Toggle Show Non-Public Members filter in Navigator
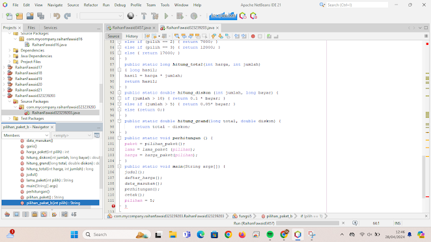Image resolution: width=431 pixels, height=242 pixels. (x=35, y=214)
